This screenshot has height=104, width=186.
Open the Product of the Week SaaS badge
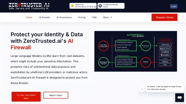click(x=111, y=6)
